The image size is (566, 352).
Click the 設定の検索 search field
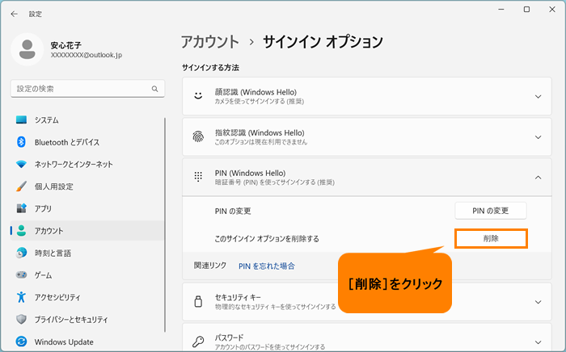(87, 89)
